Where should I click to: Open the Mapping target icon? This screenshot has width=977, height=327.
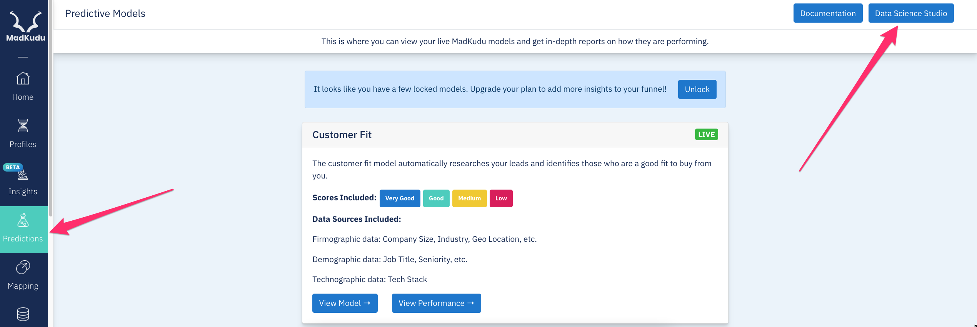pyautogui.click(x=23, y=267)
